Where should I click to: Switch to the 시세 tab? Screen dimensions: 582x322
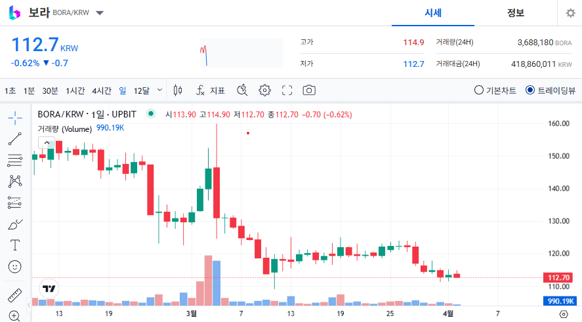(x=433, y=13)
